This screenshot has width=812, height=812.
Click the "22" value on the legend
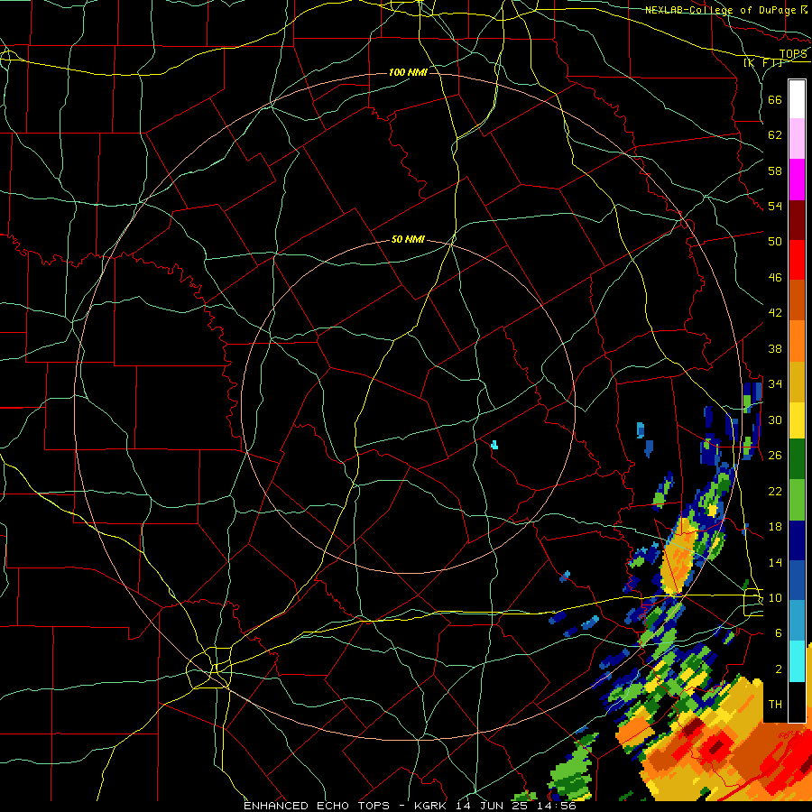tap(775, 492)
